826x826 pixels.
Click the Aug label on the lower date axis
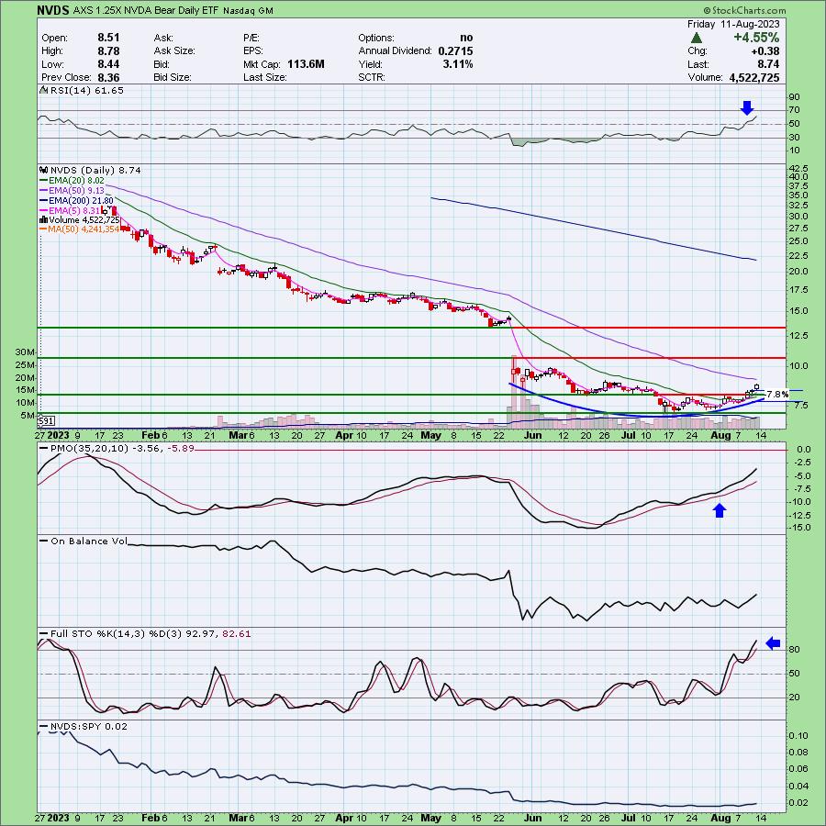coord(720,818)
